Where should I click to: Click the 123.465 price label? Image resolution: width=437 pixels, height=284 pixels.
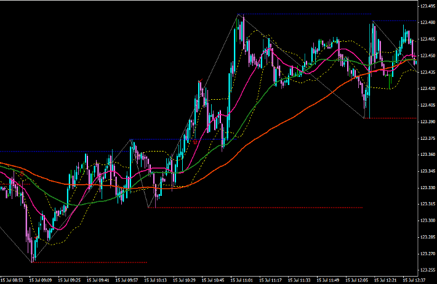[x=428, y=39]
